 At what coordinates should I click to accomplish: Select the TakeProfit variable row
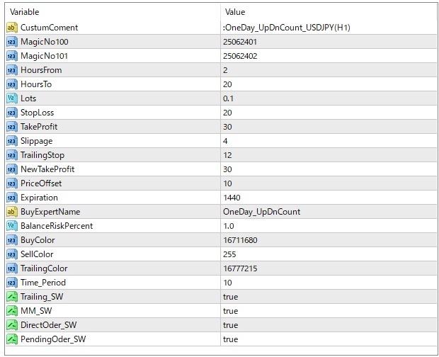39,127
